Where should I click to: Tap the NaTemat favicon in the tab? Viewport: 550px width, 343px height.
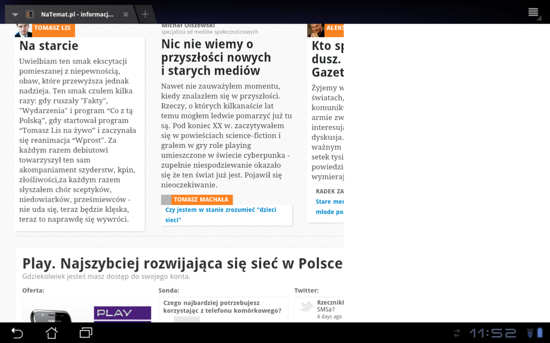[x=30, y=15]
